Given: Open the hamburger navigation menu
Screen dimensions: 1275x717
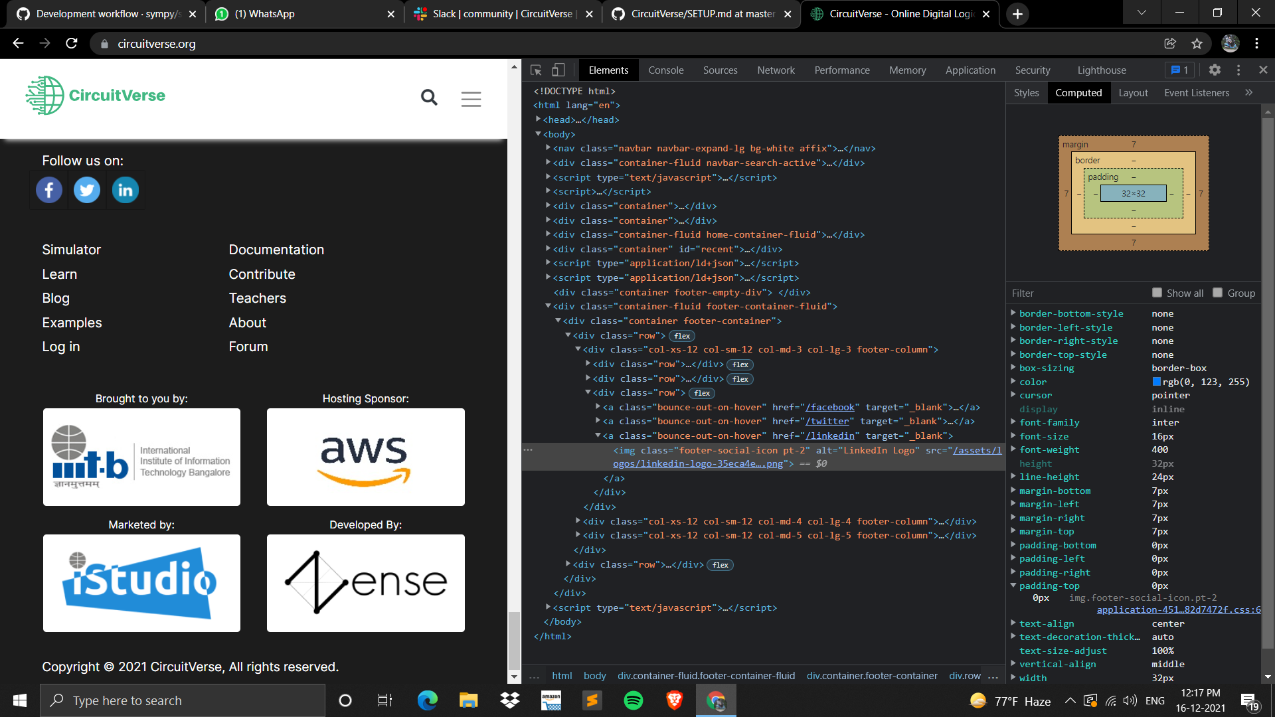Looking at the screenshot, I should pyautogui.click(x=471, y=99).
